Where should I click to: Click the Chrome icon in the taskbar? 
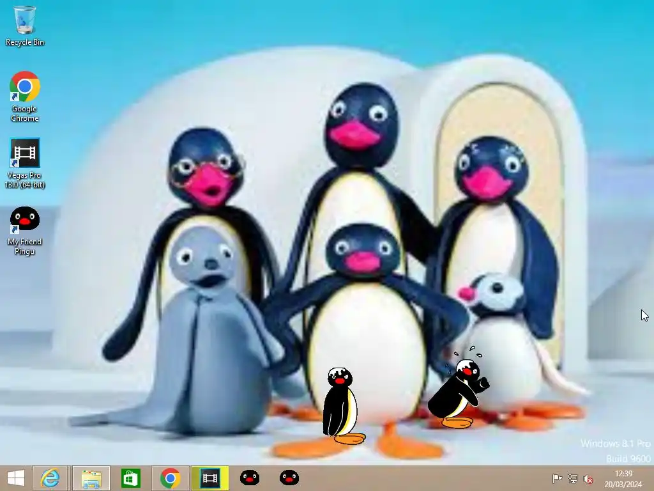[170, 478]
